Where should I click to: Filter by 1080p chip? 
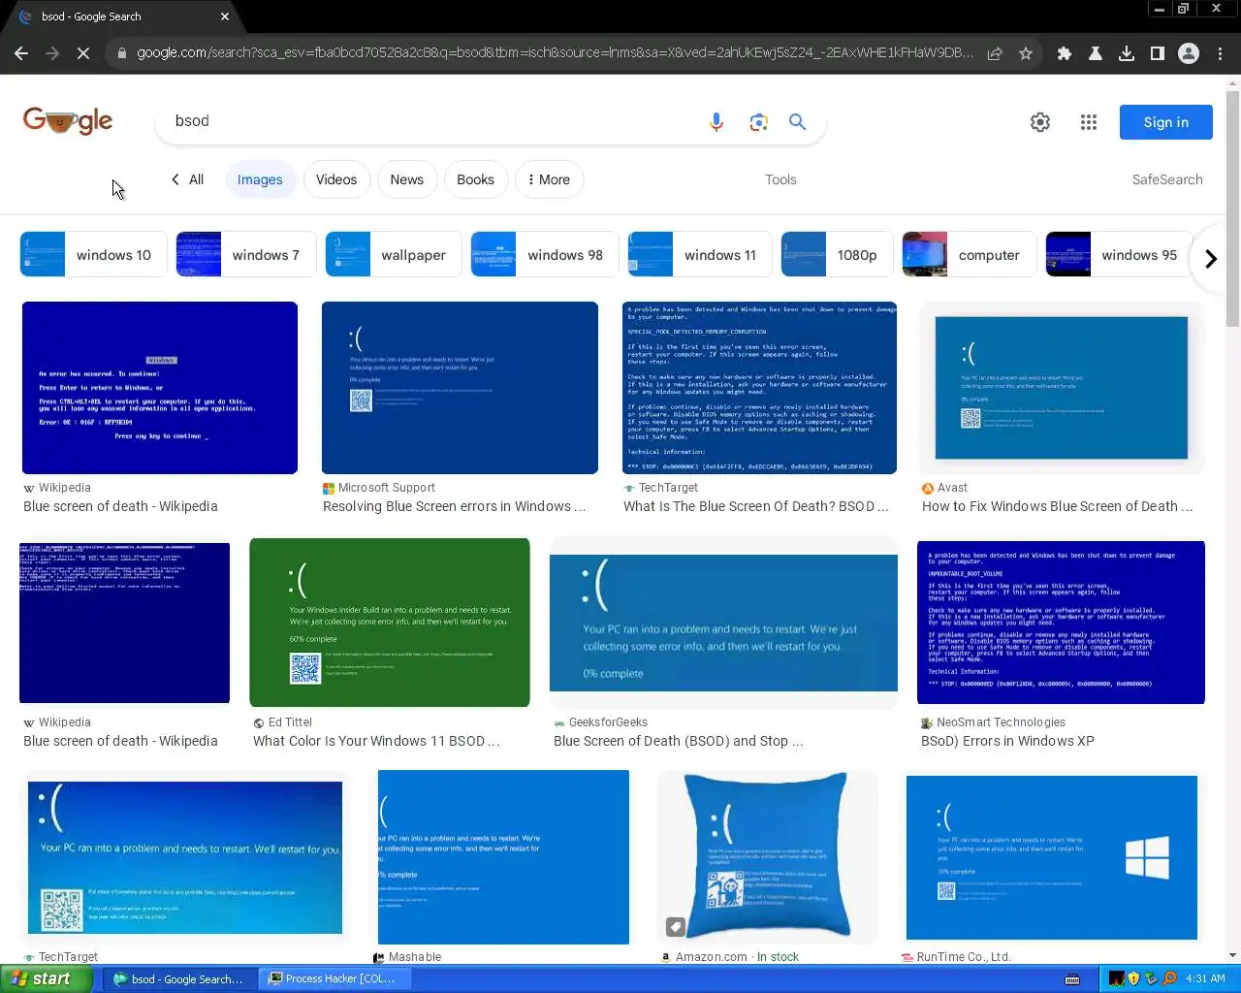838,255
